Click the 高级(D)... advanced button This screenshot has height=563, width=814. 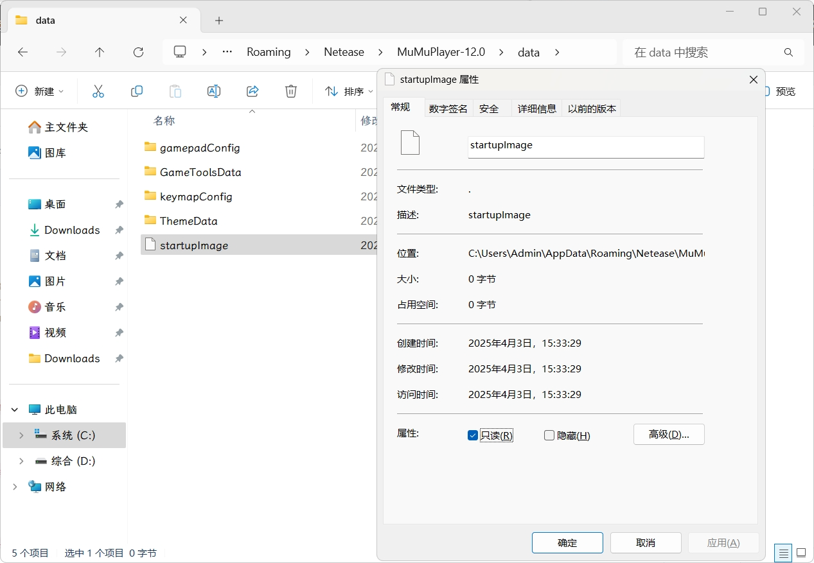[x=668, y=435]
